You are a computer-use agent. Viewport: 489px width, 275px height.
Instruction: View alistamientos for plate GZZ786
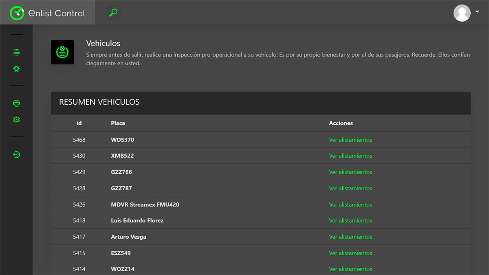pos(350,172)
